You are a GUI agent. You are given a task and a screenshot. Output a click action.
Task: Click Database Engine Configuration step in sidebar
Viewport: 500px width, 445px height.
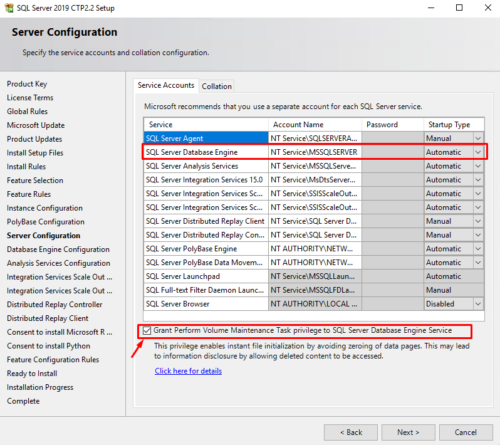pyautogui.click(x=58, y=249)
